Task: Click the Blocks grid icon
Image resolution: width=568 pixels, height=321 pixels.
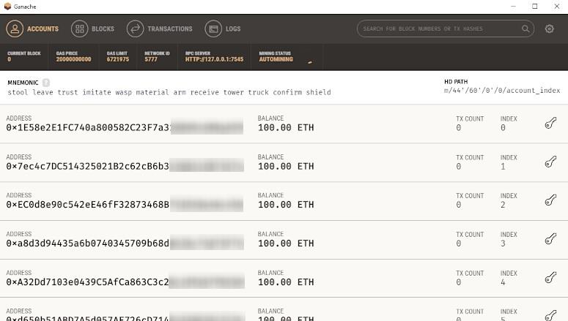Action: pyautogui.click(x=80, y=29)
